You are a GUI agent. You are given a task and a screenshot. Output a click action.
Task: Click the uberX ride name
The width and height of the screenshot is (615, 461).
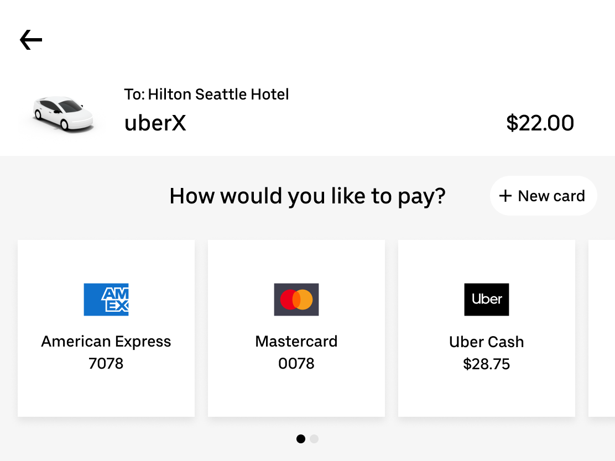155,123
